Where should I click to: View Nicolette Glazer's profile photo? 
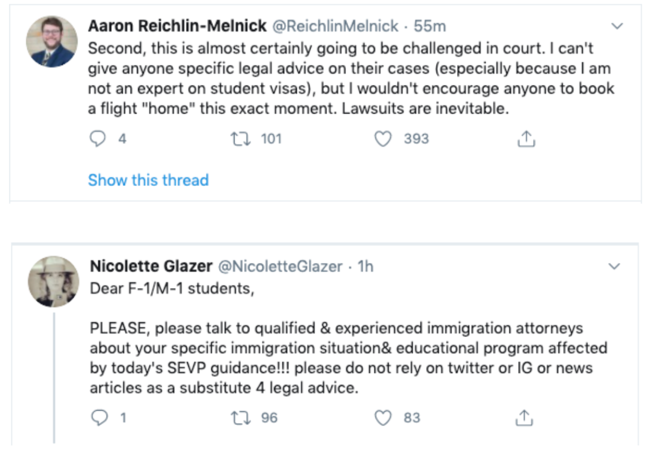[54, 282]
